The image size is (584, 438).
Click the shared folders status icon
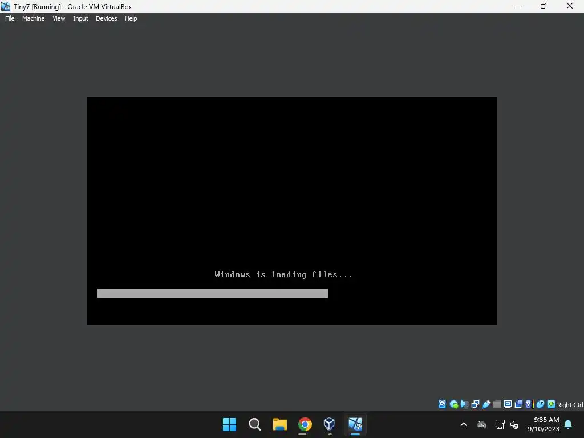497,404
